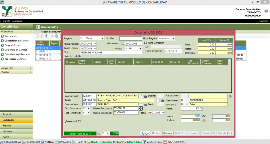Enable the Vencimiento checkbox
This screenshot has width=270, height=144.
pyautogui.click(x=123, y=43)
